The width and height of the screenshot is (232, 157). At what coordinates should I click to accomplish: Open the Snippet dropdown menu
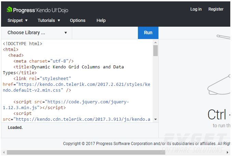tap(17, 21)
